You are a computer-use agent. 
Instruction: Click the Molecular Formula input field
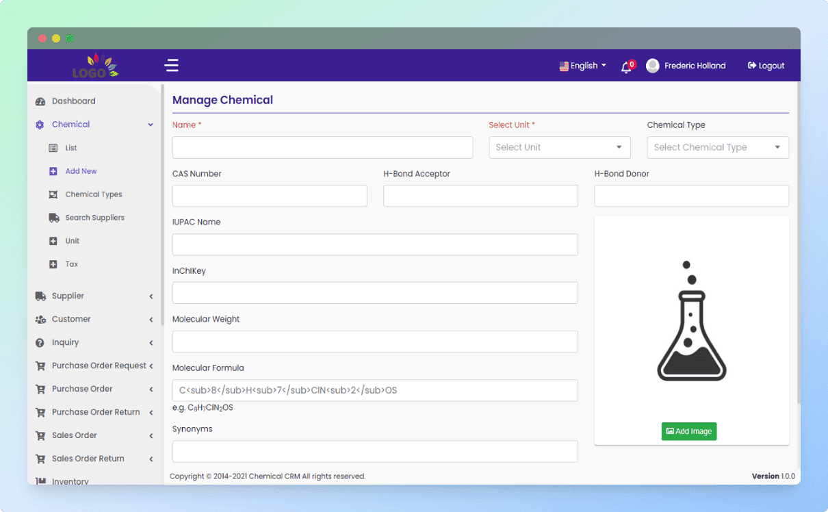tap(375, 390)
